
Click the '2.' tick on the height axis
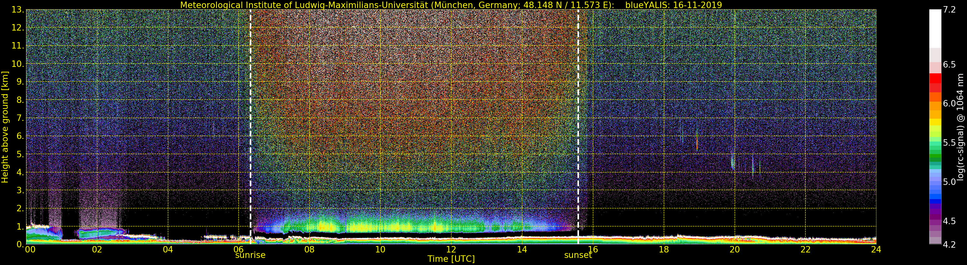(x=20, y=208)
